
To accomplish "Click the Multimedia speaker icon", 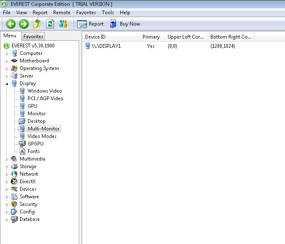I will pos(14,159).
